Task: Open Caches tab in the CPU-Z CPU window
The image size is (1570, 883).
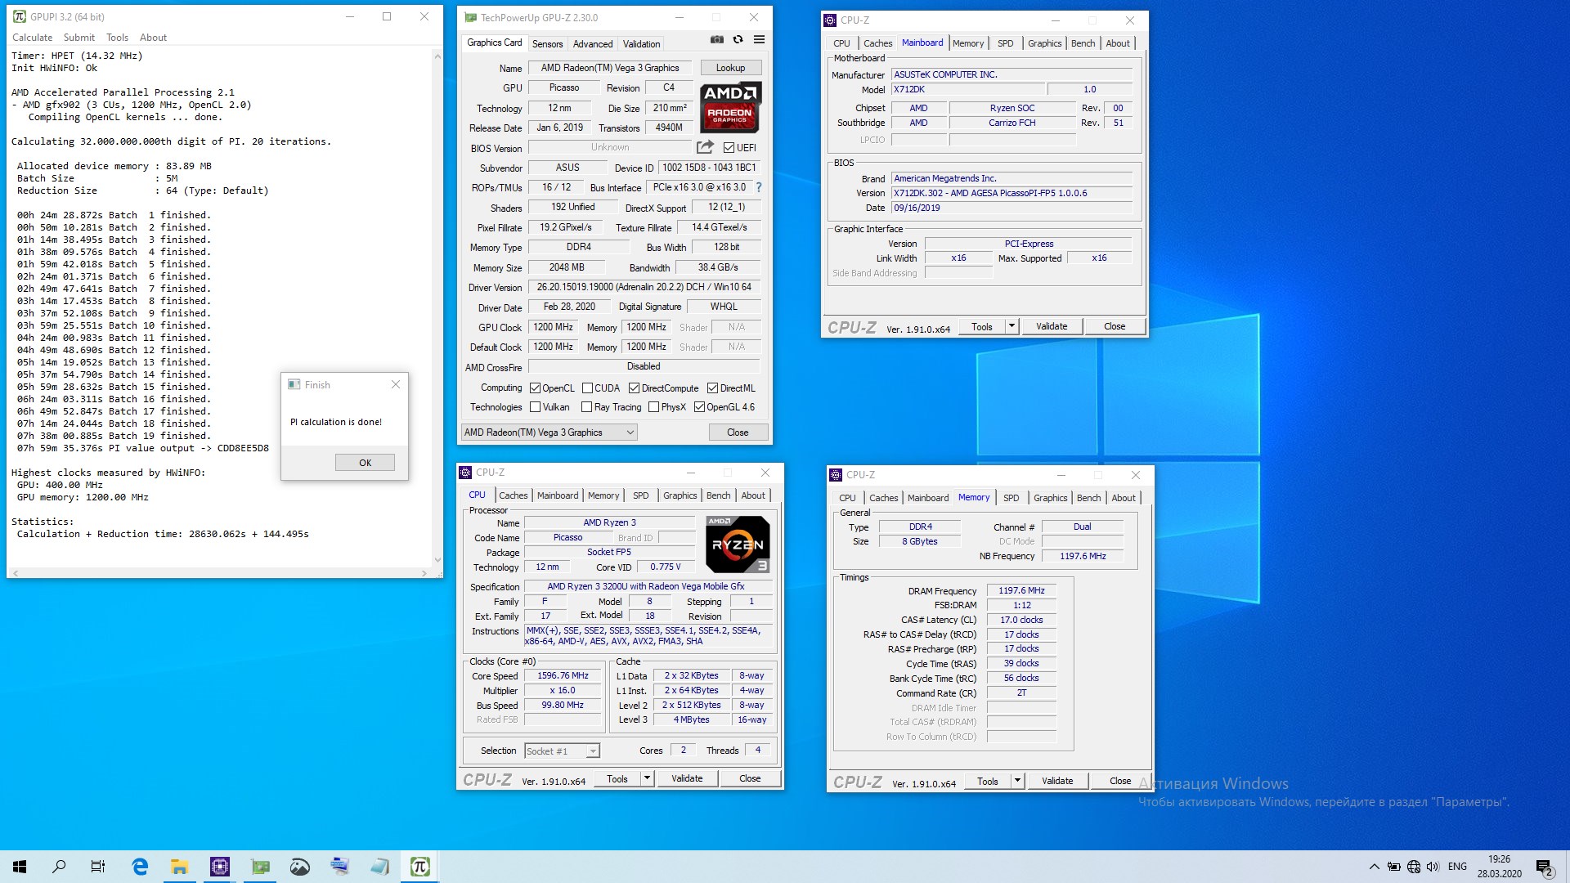Action: coord(514,495)
